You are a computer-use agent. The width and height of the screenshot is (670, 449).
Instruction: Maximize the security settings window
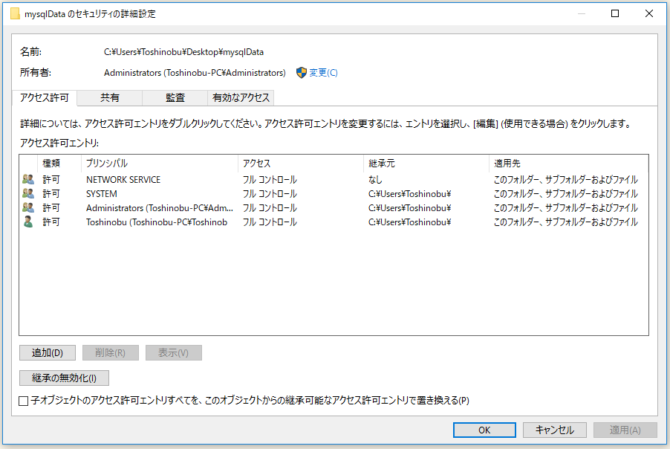pos(615,13)
